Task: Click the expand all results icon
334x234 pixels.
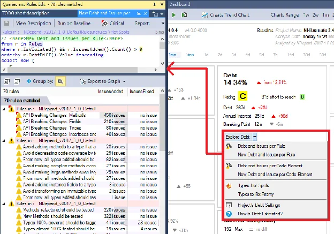Action: click(x=6, y=81)
